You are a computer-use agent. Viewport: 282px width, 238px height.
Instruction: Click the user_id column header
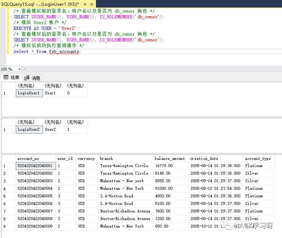[66, 158]
